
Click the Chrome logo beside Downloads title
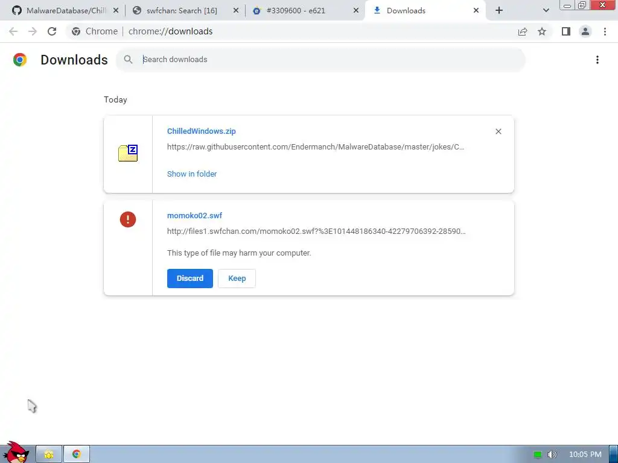coord(20,60)
